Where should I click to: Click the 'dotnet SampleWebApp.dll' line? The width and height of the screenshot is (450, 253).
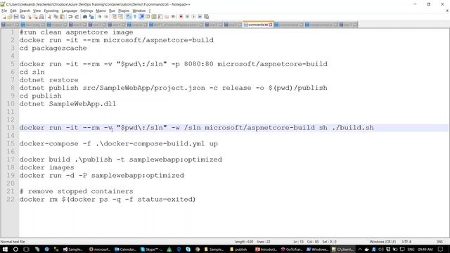[67, 104]
